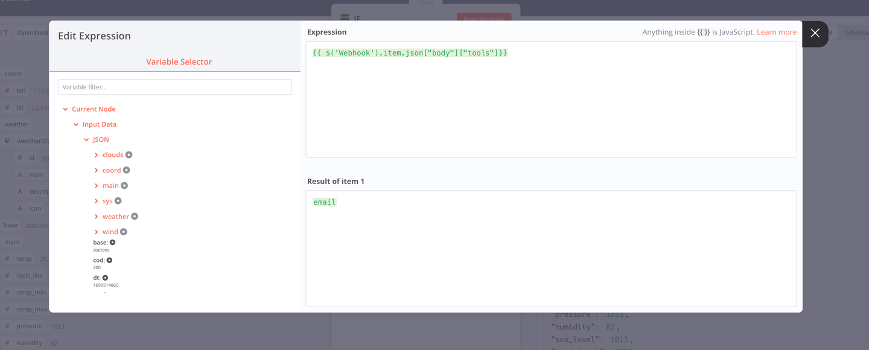Insert the cod variable via its dot icon
Image resolution: width=869 pixels, height=350 pixels.
point(109,261)
